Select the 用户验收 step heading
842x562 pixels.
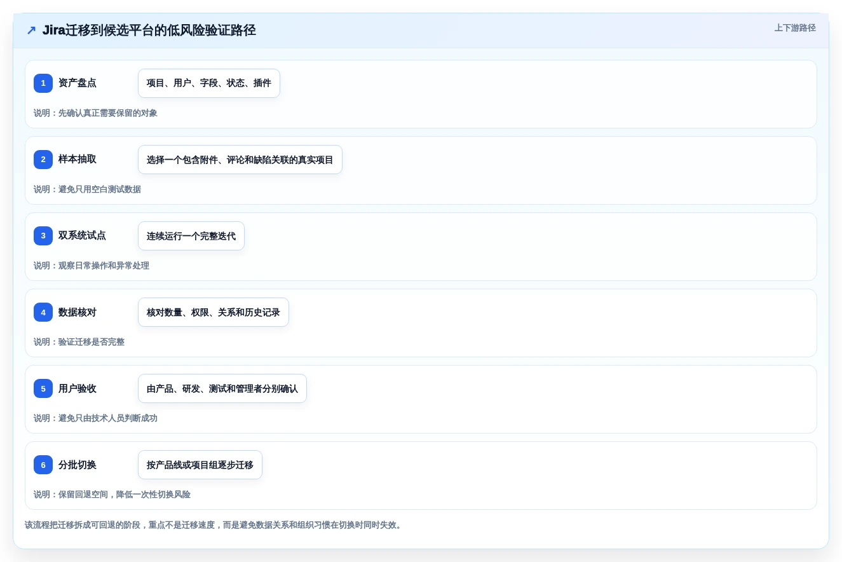click(x=78, y=388)
